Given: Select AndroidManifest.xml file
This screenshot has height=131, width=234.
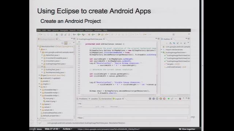Looking at the screenshot, I should pyautogui.click(x=52, y=113).
